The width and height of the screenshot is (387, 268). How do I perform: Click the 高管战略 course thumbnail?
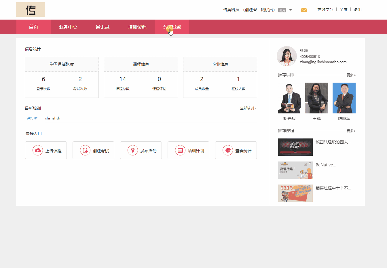coord(295,170)
